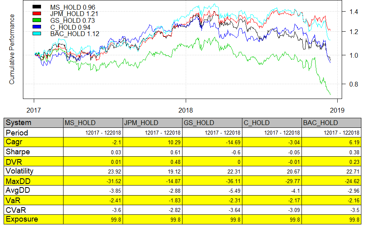The height and width of the screenshot is (228, 365).
Task: Click MS_HOLD Volatility value 23.92
Action: pos(115,172)
